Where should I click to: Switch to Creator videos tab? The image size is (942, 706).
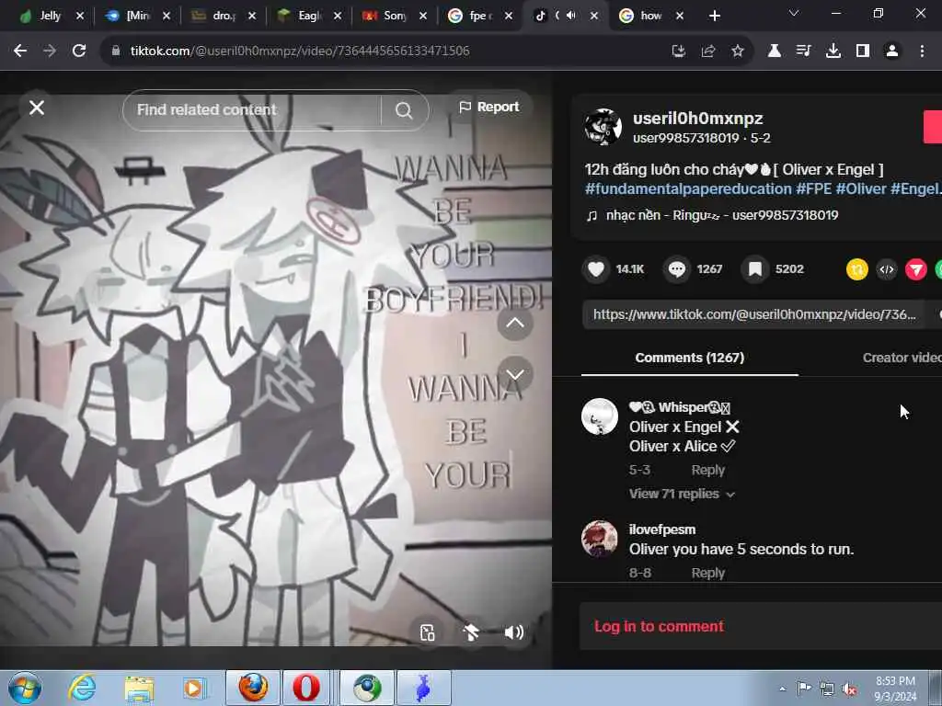click(902, 358)
